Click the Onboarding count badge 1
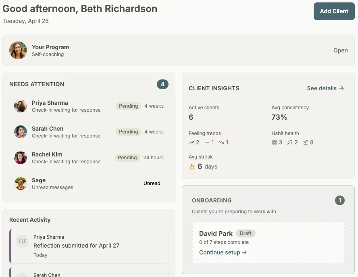The width and height of the screenshot is (358, 277). click(x=340, y=200)
